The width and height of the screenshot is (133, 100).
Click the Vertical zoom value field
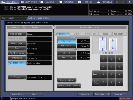[83, 41]
